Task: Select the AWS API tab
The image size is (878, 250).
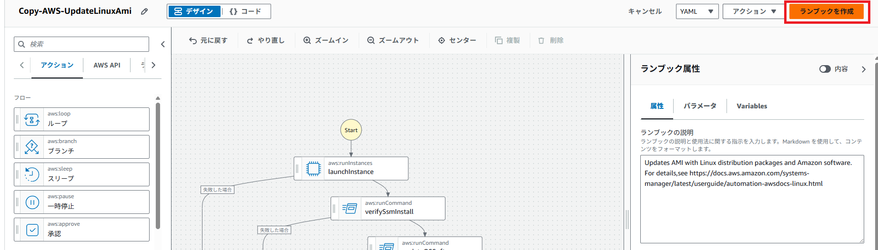Action: tap(107, 65)
